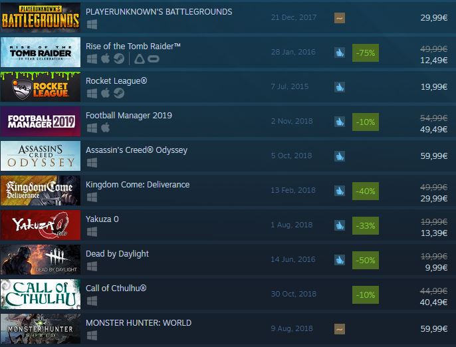Click the thumbs-up review icon for Dead by Daylight
The height and width of the screenshot is (347, 456).
tap(340, 260)
